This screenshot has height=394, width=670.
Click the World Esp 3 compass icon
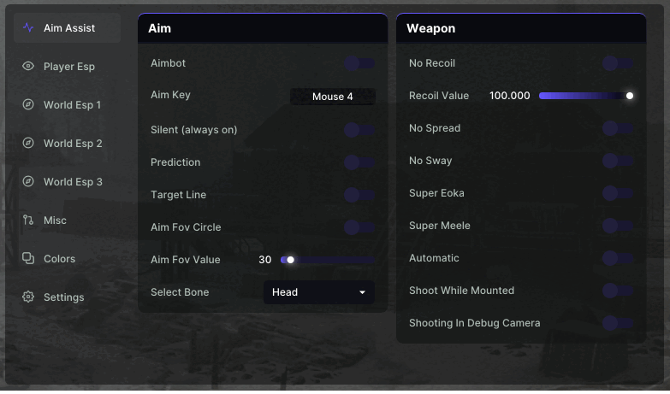tap(28, 182)
